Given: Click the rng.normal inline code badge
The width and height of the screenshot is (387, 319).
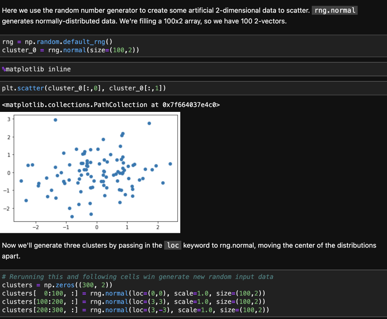Looking at the screenshot, I should [x=334, y=10].
